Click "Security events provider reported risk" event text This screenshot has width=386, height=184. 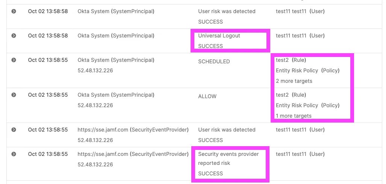click(229, 159)
